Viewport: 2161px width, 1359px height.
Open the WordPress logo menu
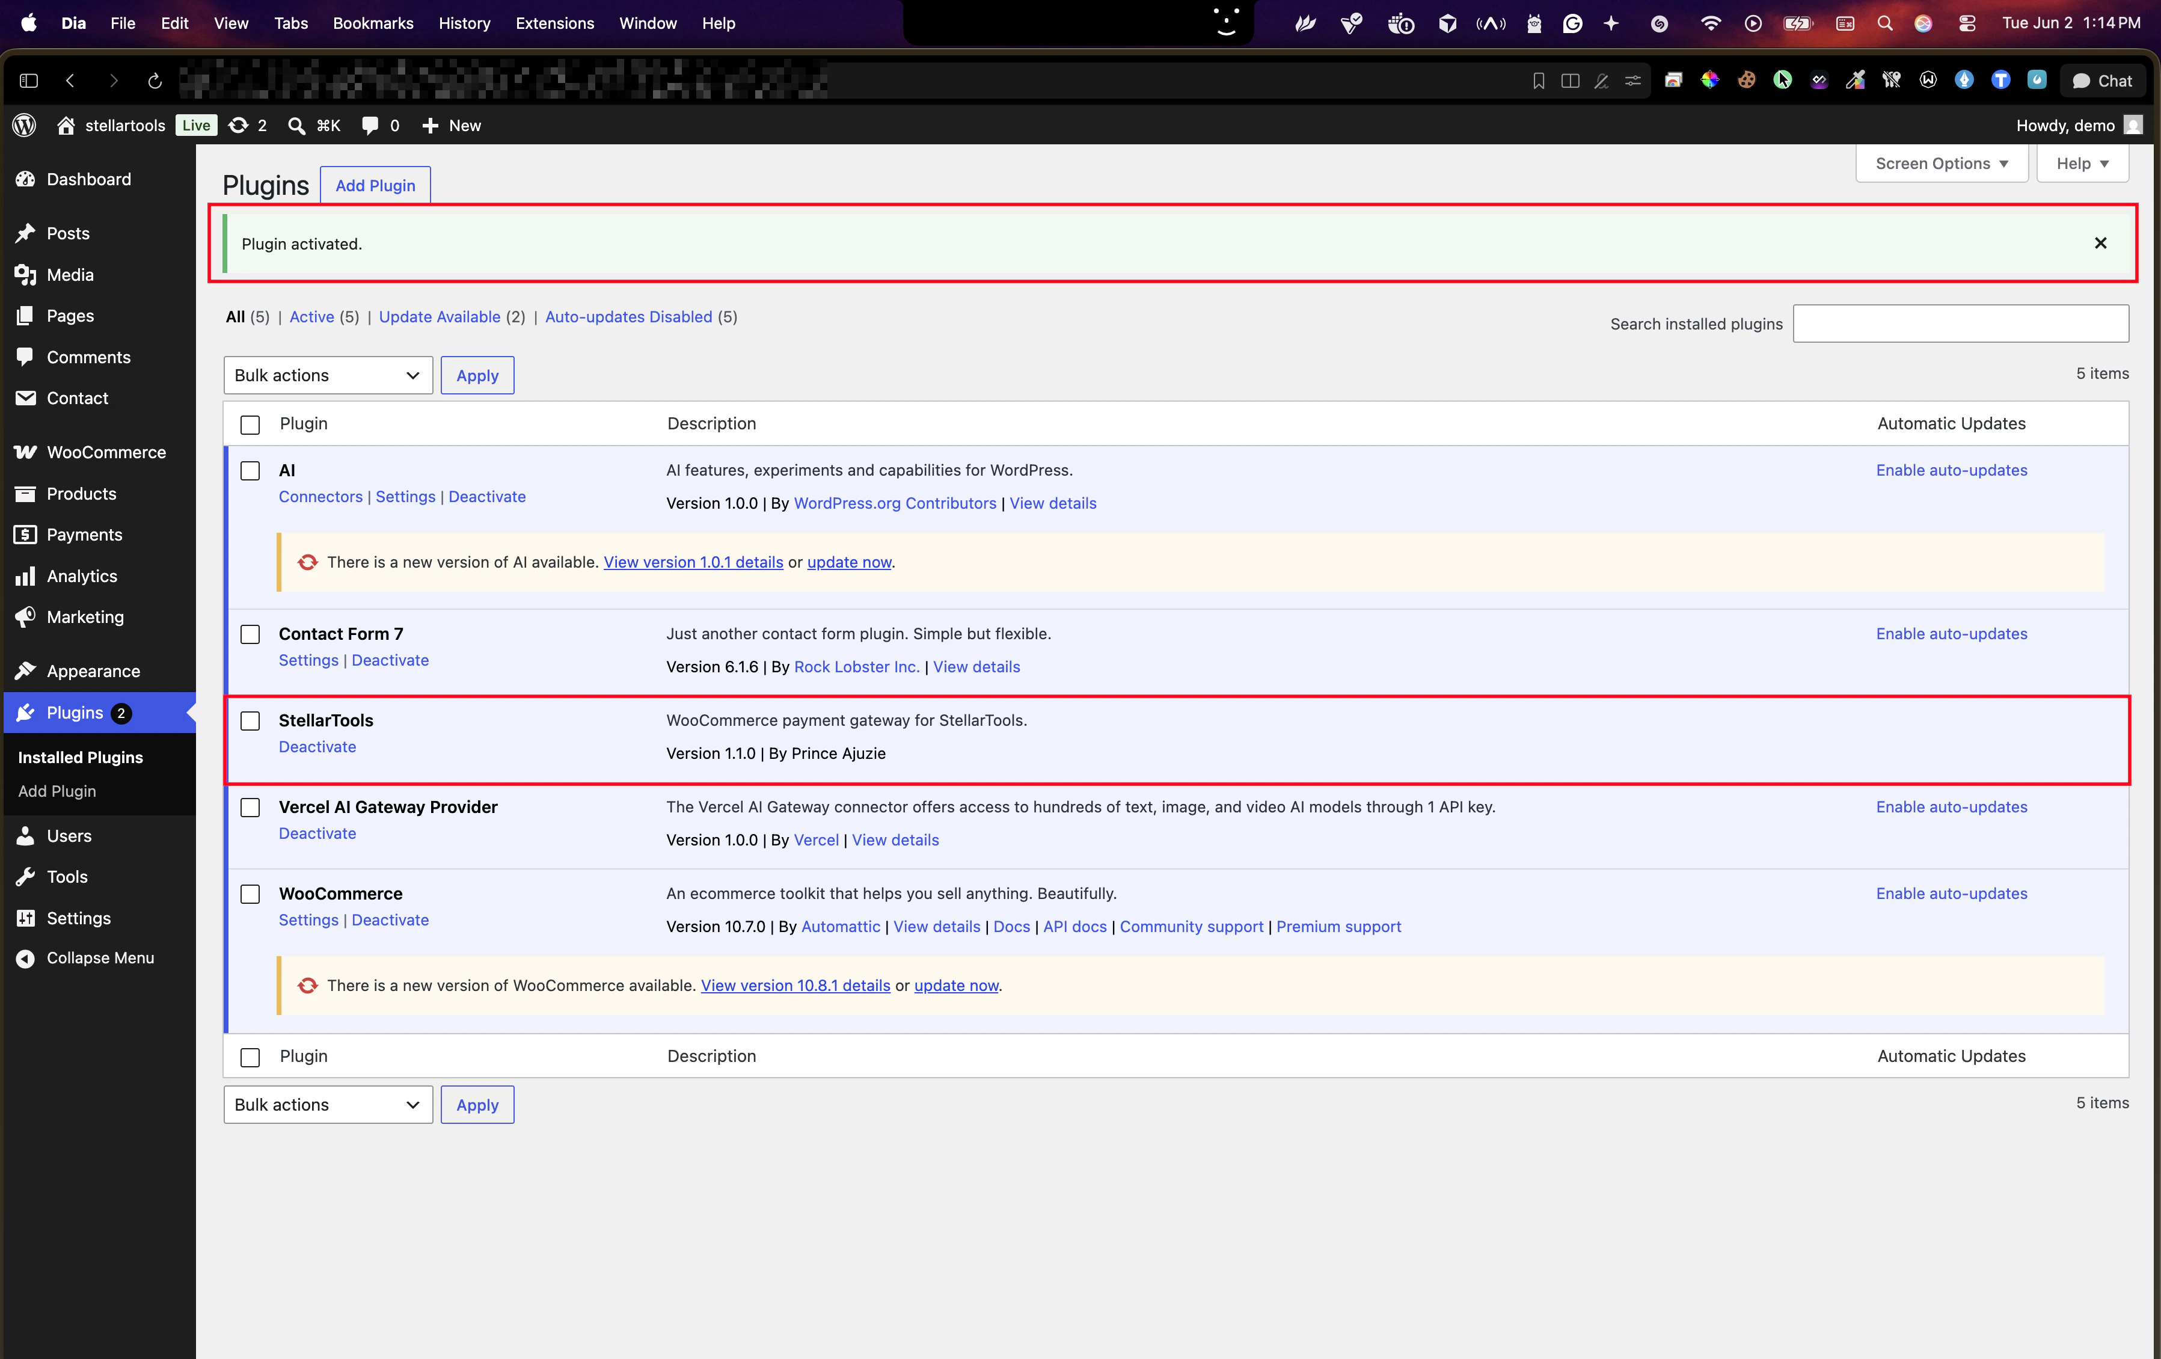pos(25,126)
